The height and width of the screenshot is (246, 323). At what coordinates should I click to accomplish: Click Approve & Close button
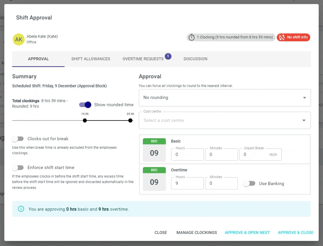(x=295, y=232)
